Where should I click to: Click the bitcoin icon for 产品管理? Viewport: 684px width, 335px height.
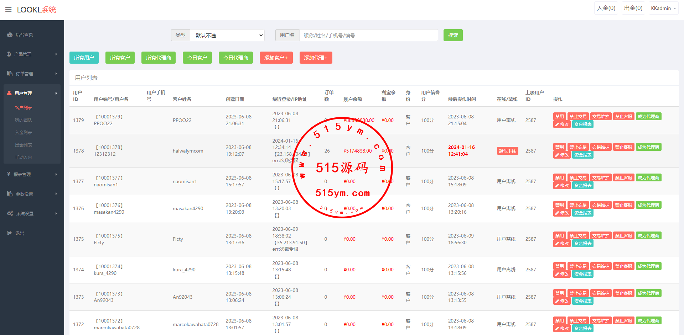tap(9, 54)
